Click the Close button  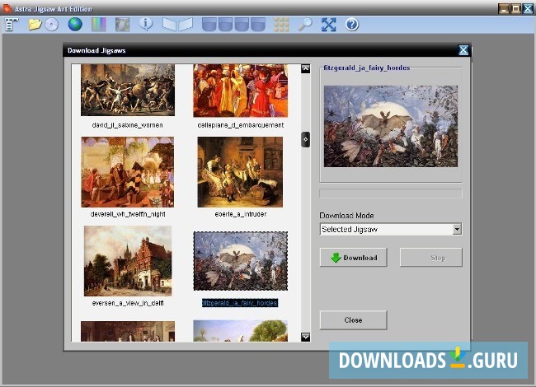tap(354, 320)
